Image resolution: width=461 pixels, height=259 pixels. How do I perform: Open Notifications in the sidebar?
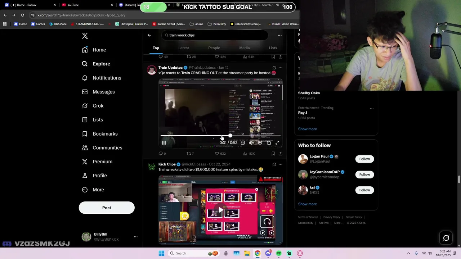click(x=102, y=78)
